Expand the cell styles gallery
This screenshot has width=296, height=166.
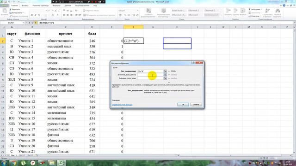pyautogui.click(x=221, y=15)
